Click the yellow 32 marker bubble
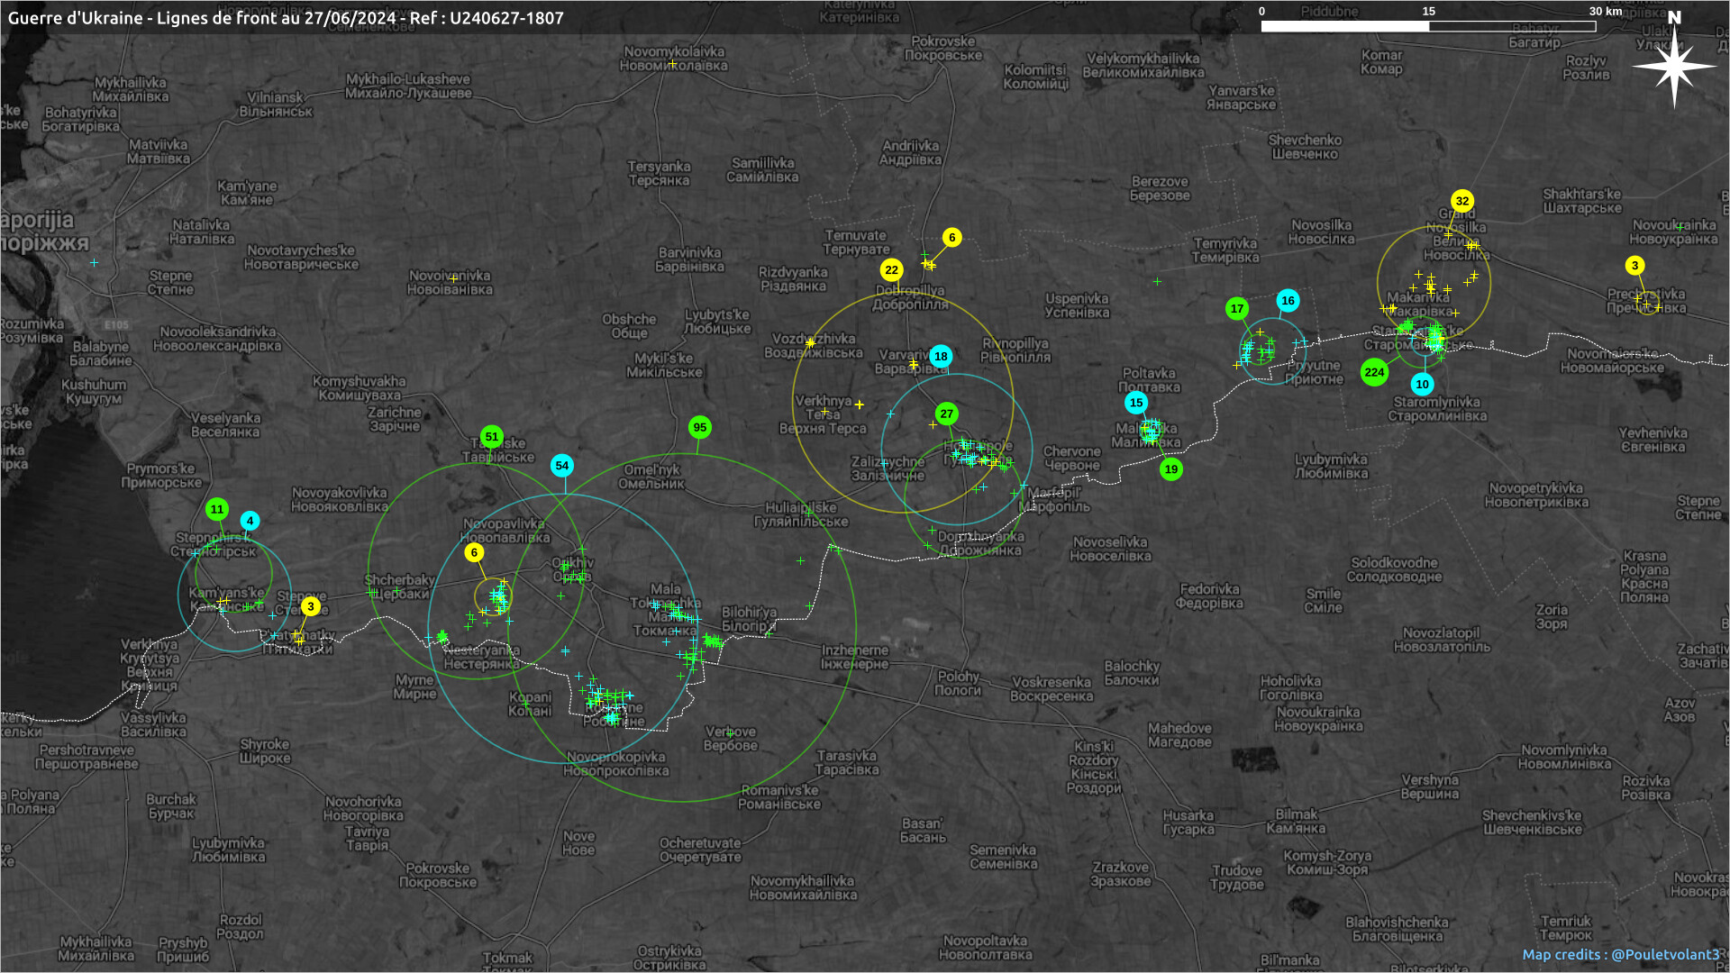1730x973 pixels. pyautogui.click(x=1462, y=202)
